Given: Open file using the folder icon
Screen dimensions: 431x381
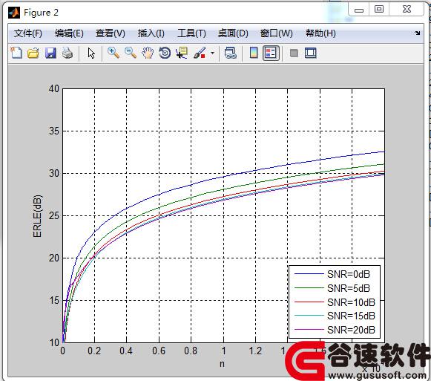Looking at the screenshot, I should pyautogui.click(x=33, y=53).
